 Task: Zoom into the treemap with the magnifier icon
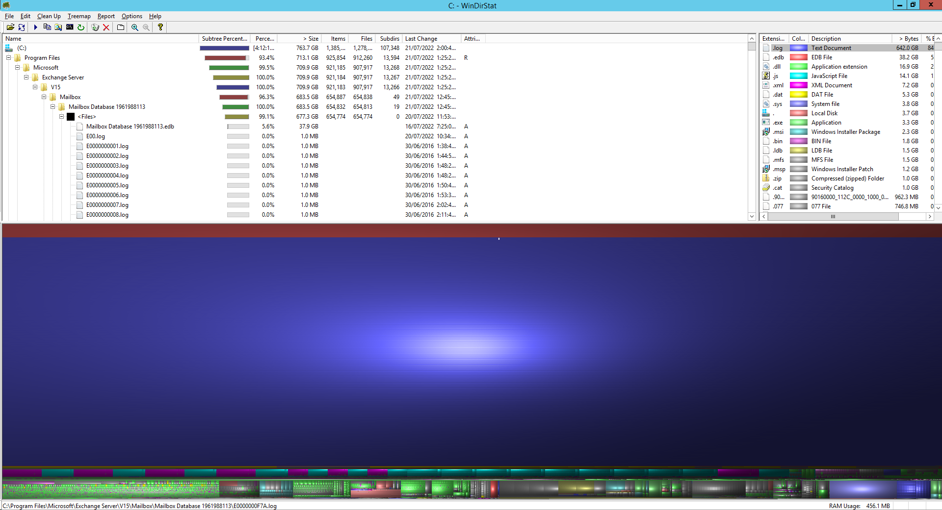pyautogui.click(x=133, y=27)
